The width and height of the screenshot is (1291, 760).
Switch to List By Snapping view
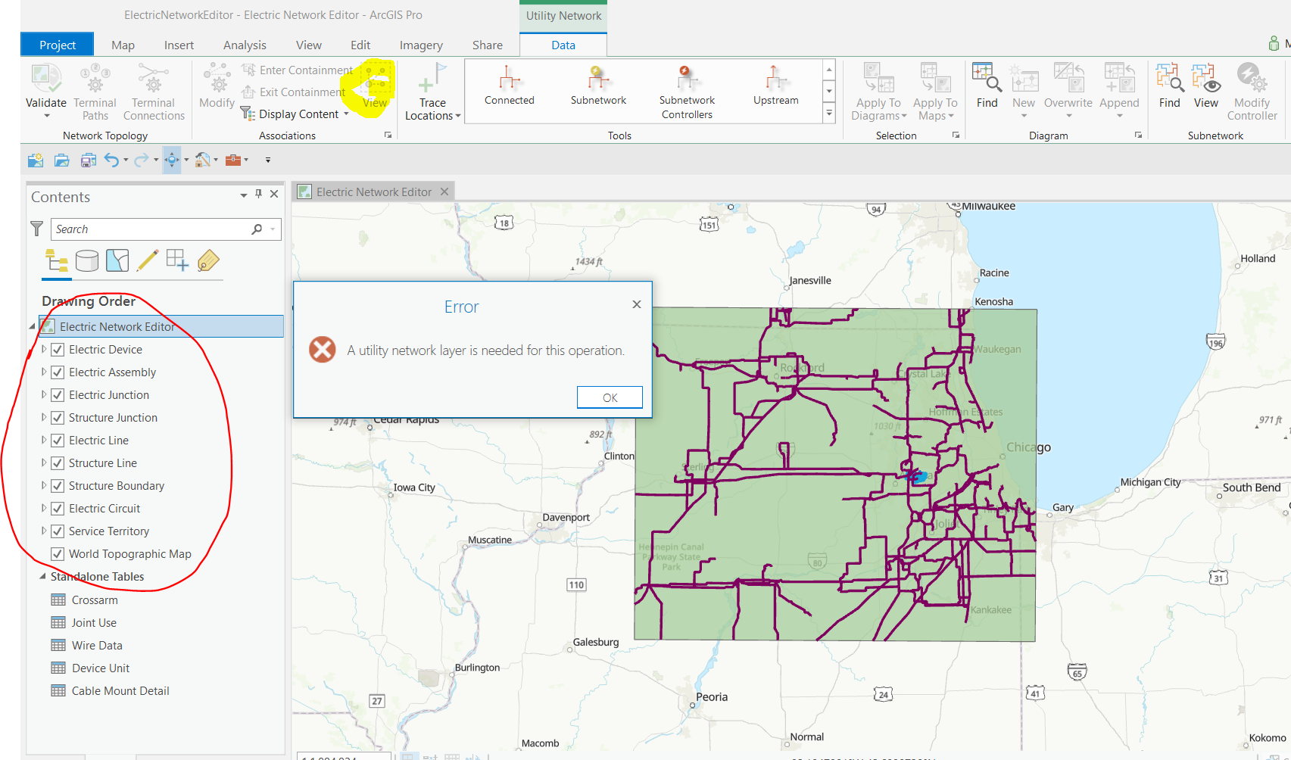point(177,261)
